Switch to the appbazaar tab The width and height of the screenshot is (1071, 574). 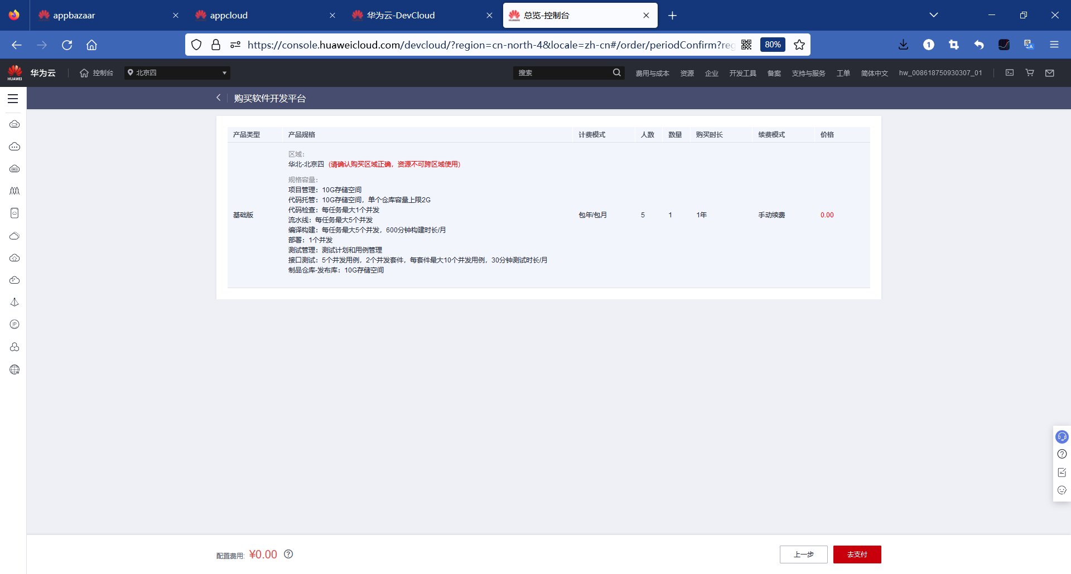click(109, 15)
